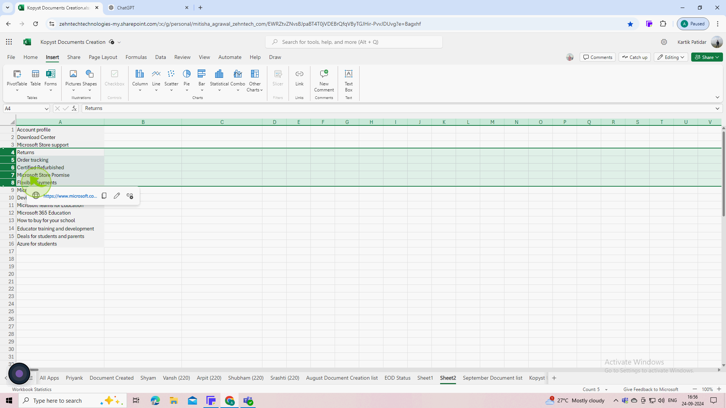Insert a Text Box
Screen dimensions: 726x408
pyautogui.click(x=349, y=80)
